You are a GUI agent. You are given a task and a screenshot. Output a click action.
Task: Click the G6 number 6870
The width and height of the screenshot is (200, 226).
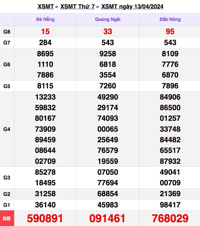pyautogui.click(x=170, y=75)
